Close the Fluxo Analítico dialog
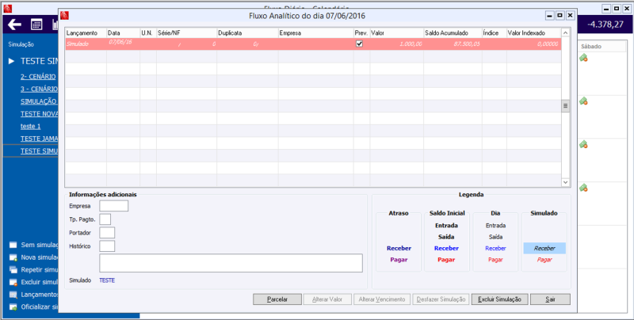 570,15
